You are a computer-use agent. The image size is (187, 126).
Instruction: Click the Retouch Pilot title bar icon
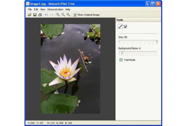pos(28,4)
